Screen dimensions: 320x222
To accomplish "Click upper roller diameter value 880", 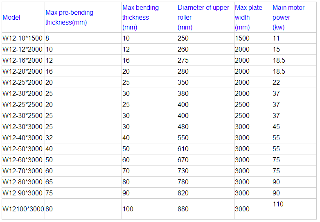I will [x=183, y=209].
